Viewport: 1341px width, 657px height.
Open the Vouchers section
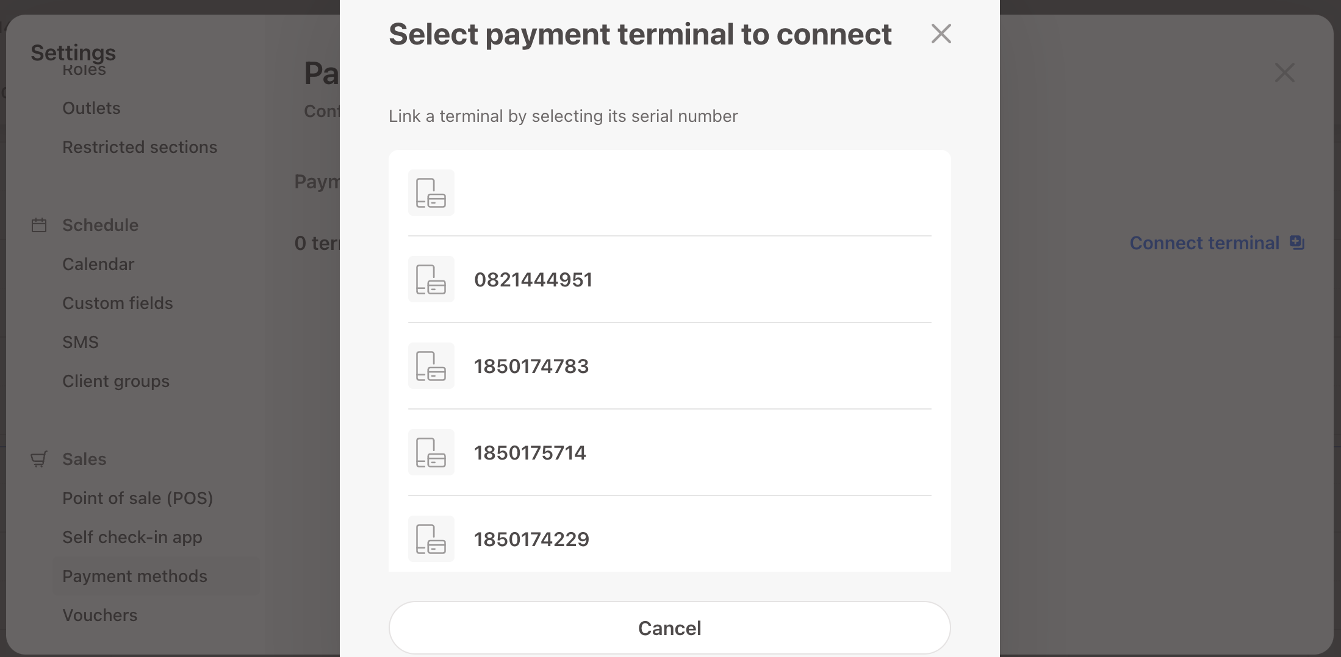coord(100,615)
